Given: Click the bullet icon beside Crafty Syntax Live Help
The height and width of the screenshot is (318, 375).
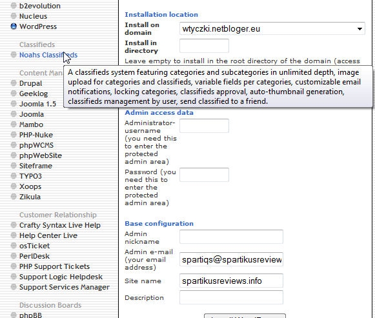Looking at the screenshot, I should coord(14,225).
